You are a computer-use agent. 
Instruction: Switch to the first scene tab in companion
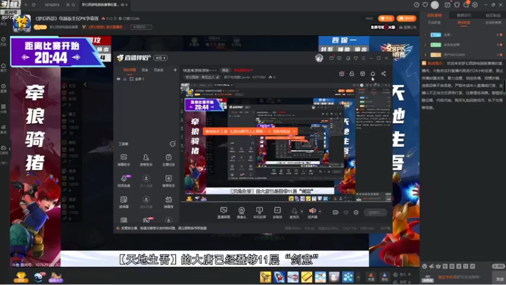[x=130, y=70]
